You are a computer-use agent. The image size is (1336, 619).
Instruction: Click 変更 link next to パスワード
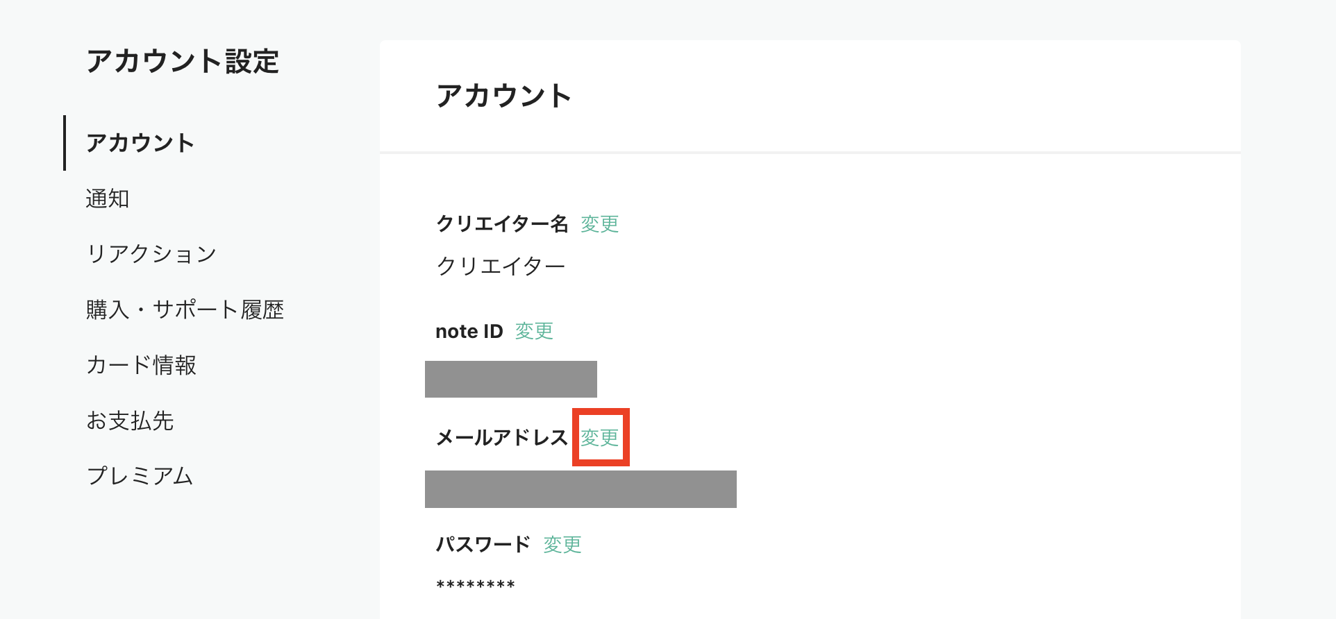click(562, 545)
